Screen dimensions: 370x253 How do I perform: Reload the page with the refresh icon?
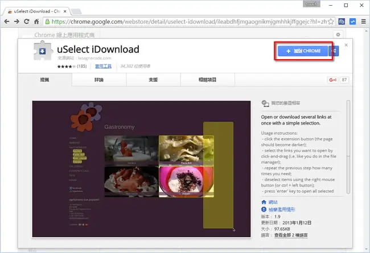(x=26, y=22)
